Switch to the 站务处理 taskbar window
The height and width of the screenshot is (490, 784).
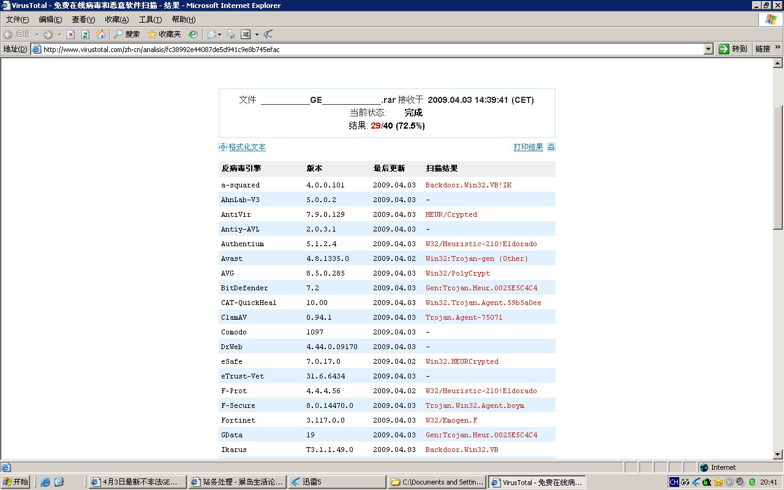(x=237, y=482)
